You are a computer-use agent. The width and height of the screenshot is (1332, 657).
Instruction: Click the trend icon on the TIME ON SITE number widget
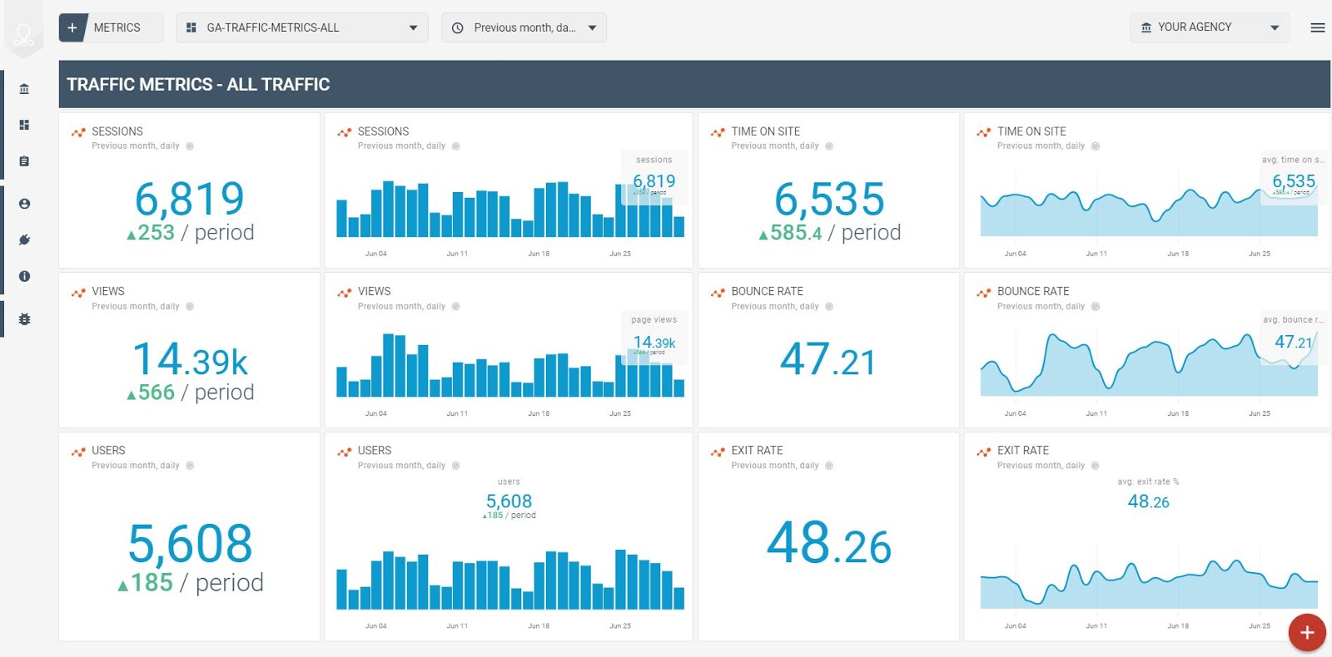pyautogui.click(x=718, y=132)
